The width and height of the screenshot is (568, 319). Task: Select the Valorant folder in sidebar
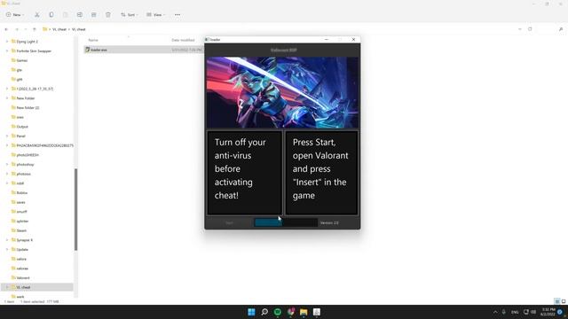23,277
